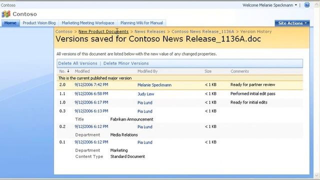The image size is (320, 180).
Task: Open the Welcome Melanie Speckmann dropdown
Action: (269, 5)
